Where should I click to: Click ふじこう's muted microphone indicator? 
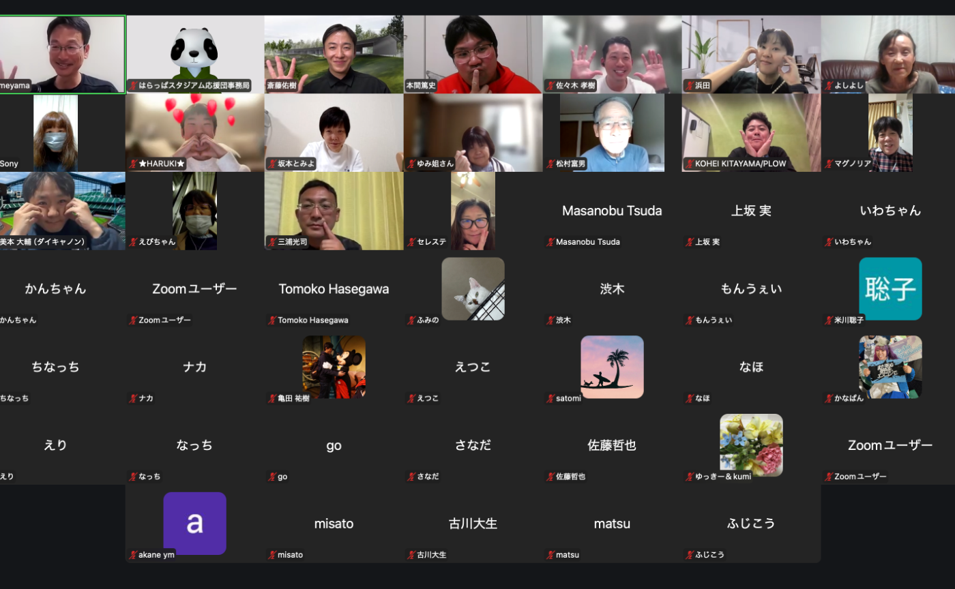[x=689, y=554]
